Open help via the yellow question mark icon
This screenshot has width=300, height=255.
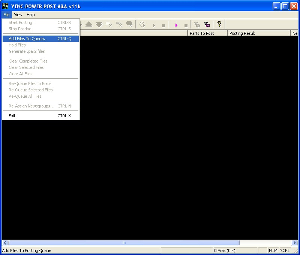click(x=219, y=24)
